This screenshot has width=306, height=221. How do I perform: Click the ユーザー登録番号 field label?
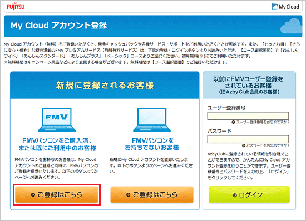pos(226,108)
